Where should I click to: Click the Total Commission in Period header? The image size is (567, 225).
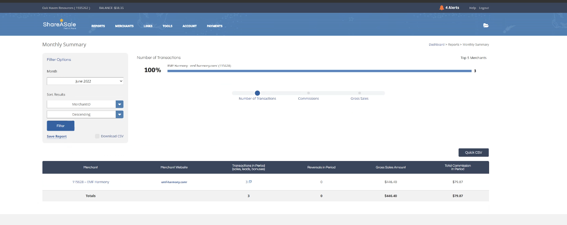coord(458,167)
